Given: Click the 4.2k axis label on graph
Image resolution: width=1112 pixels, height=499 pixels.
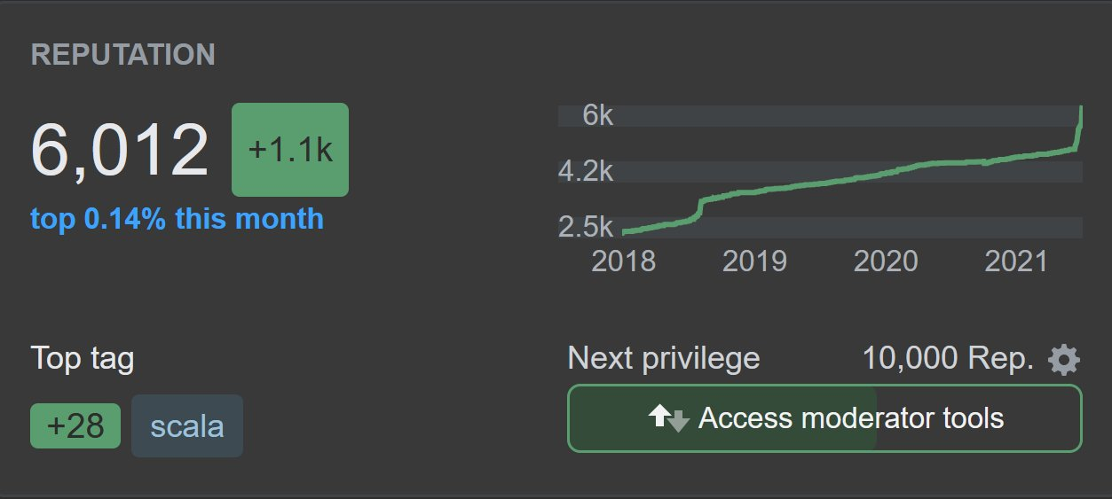Looking at the screenshot, I should pyautogui.click(x=586, y=171).
